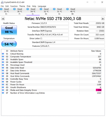This screenshot has width=106, height=117.
Task: Select the W: drive status orb
Action: point(68,9)
